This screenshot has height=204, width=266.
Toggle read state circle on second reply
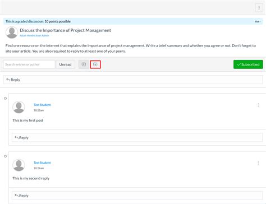[x=6, y=156]
